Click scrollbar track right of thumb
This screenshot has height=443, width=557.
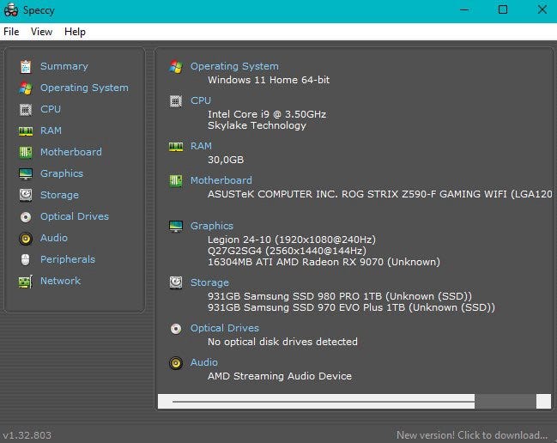(506, 402)
